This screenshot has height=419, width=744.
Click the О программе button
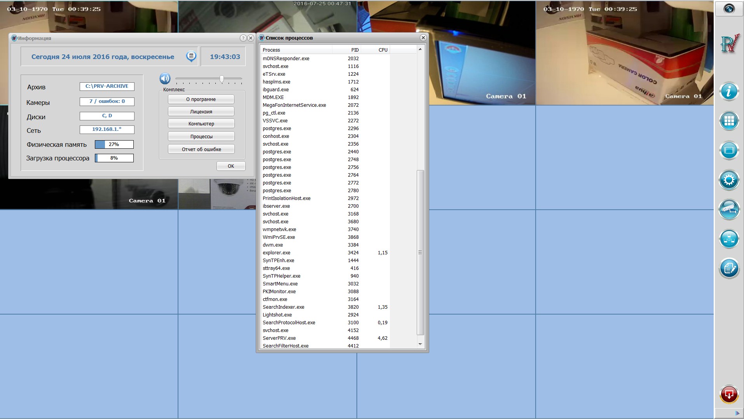[201, 99]
